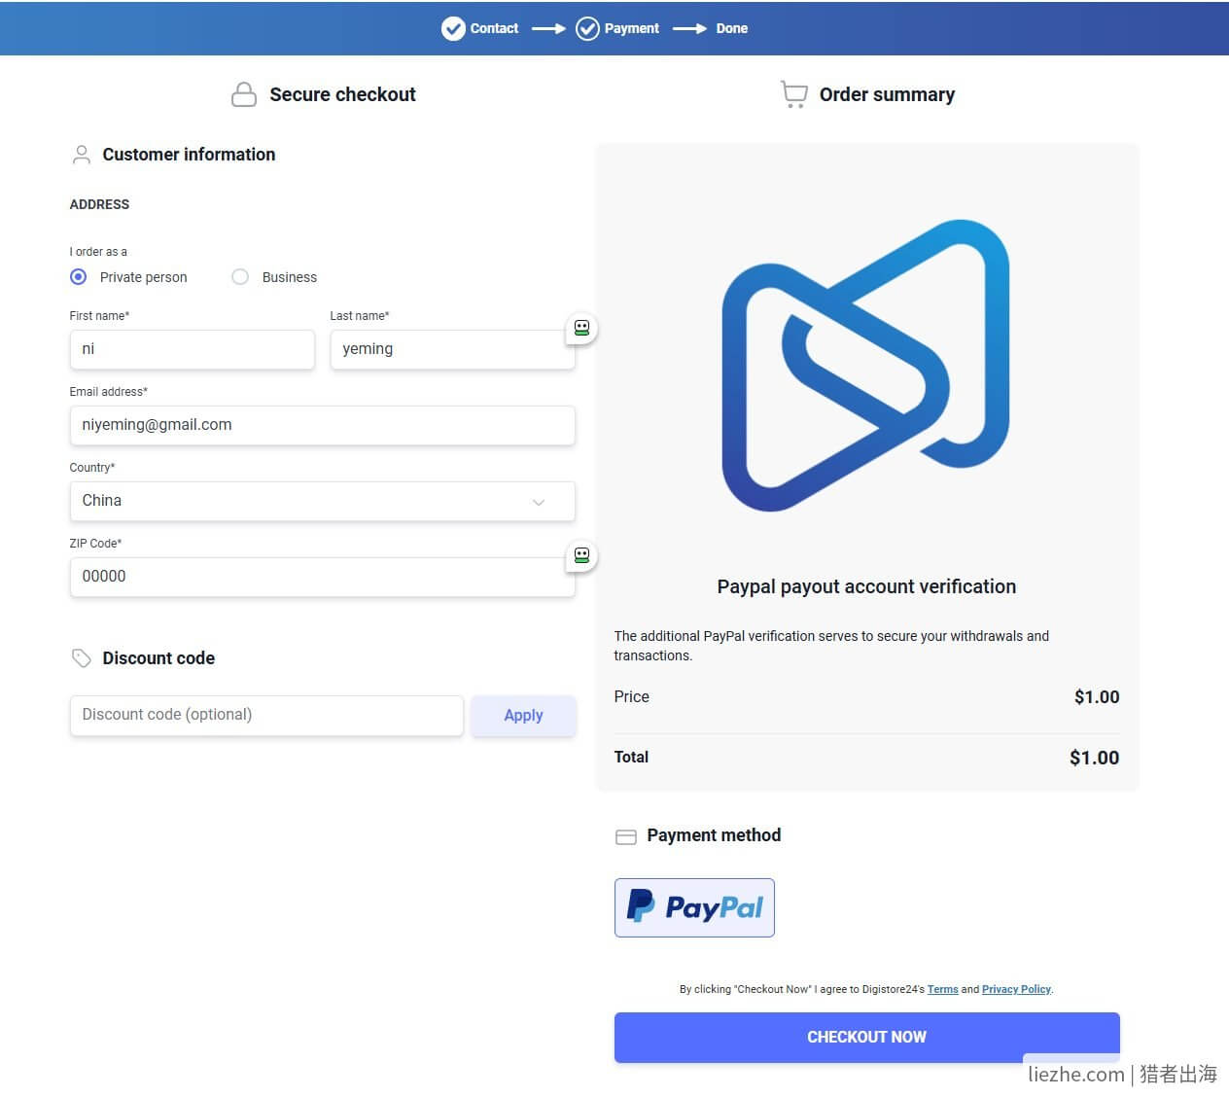The image size is (1229, 1097).
Task: Click the 'Payment method' heading text
Action: click(714, 835)
